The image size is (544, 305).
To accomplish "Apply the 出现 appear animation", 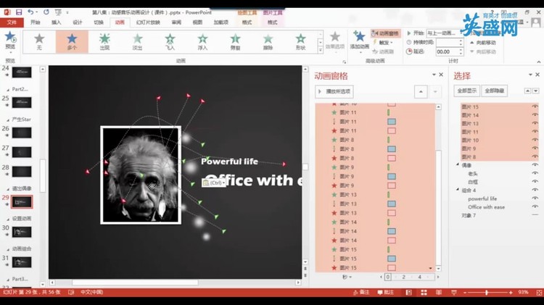I will tap(104, 41).
